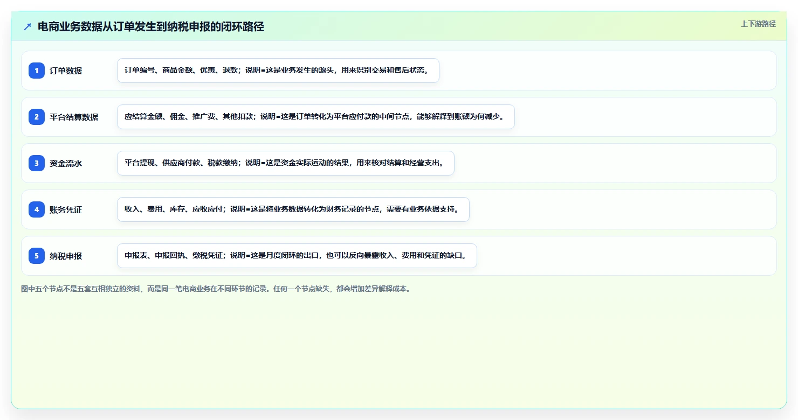
Task: Click the number 2 badge for 平台结算数据
Action: pos(37,117)
